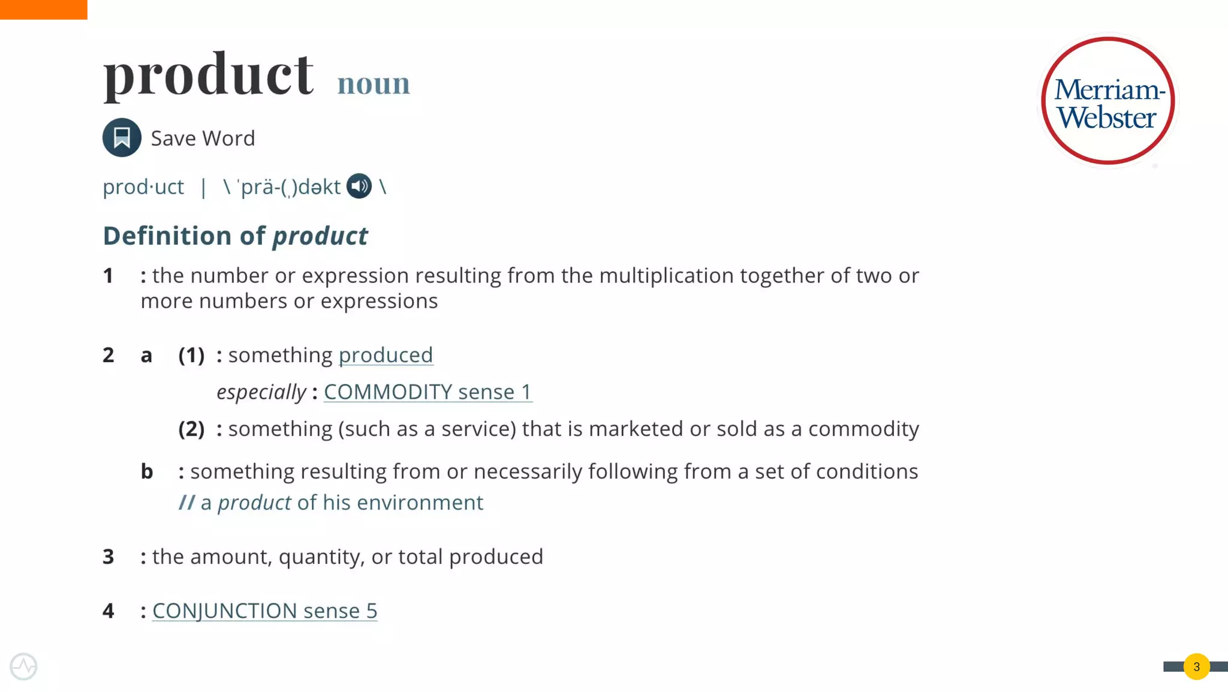
Task: Follow the CONJUNCTION sense 5 link
Action: [x=264, y=611]
